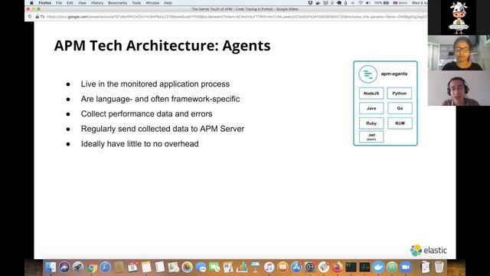Click the .net agent box

click(371, 136)
